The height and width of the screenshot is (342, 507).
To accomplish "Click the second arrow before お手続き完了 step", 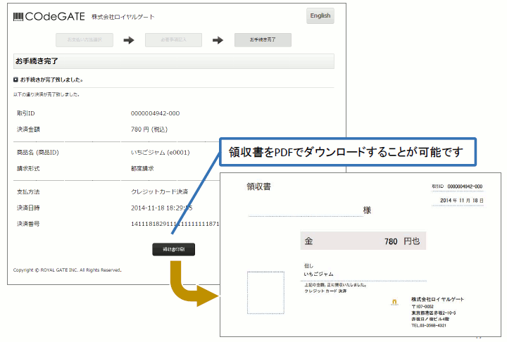I will click(x=218, y=40).
